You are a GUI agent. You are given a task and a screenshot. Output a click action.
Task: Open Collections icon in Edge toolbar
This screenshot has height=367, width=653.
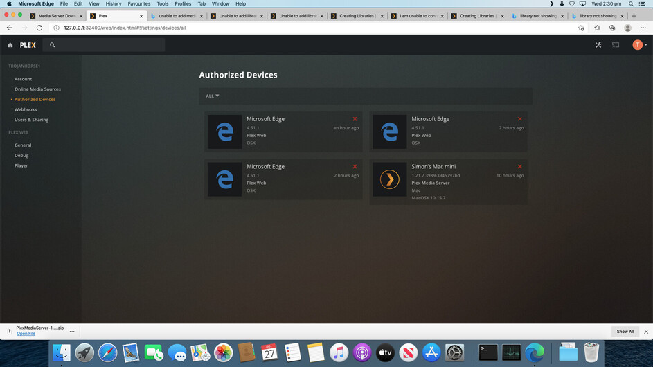point(612,28)
